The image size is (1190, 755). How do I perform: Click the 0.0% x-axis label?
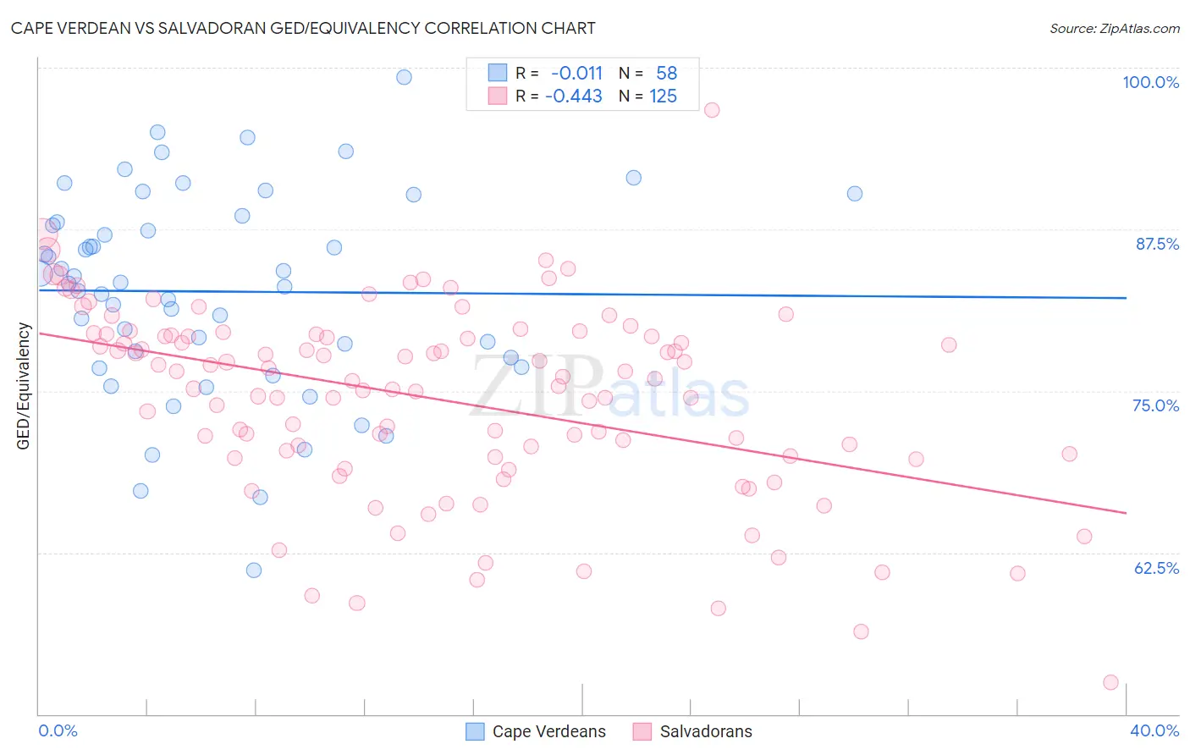pyautogui.click(x=58, y=730)
